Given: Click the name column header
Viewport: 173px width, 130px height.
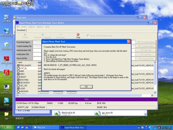Looking at the screenshot, I should [x=26, y=62].
